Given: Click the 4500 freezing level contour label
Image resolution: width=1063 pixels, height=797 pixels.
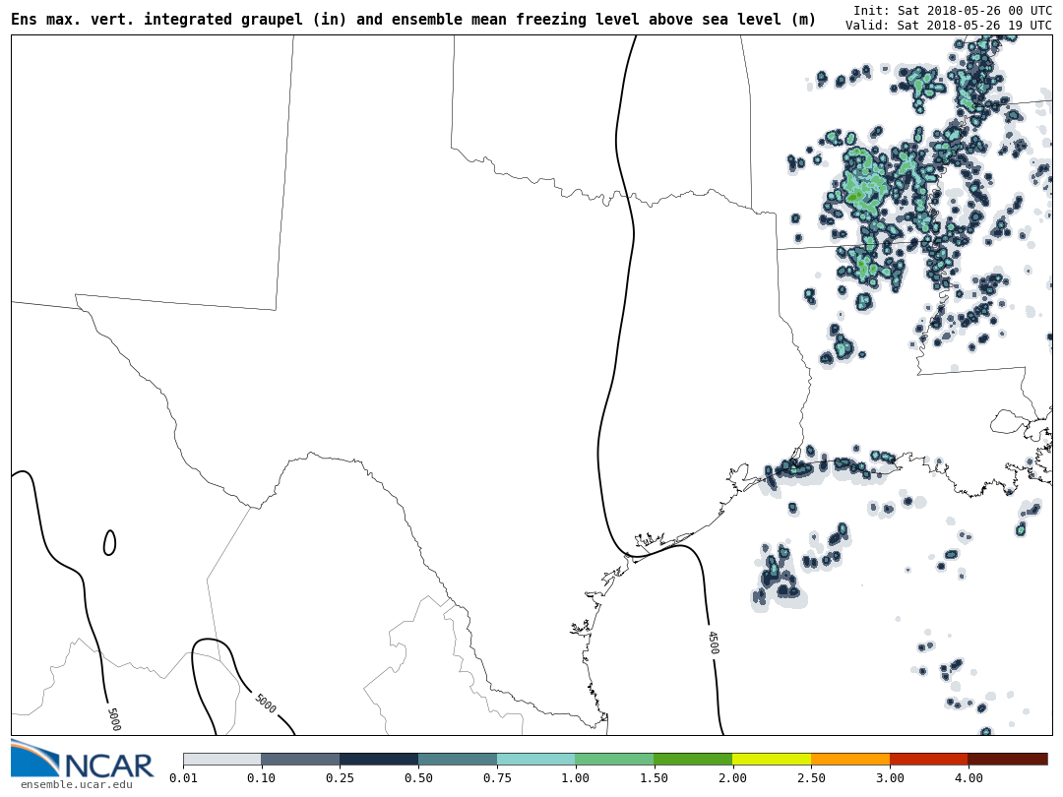Looking at the screenshot, I should click(x=713, y=643).
